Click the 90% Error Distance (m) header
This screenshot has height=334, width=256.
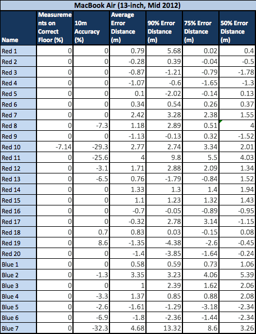coord(164,28)
